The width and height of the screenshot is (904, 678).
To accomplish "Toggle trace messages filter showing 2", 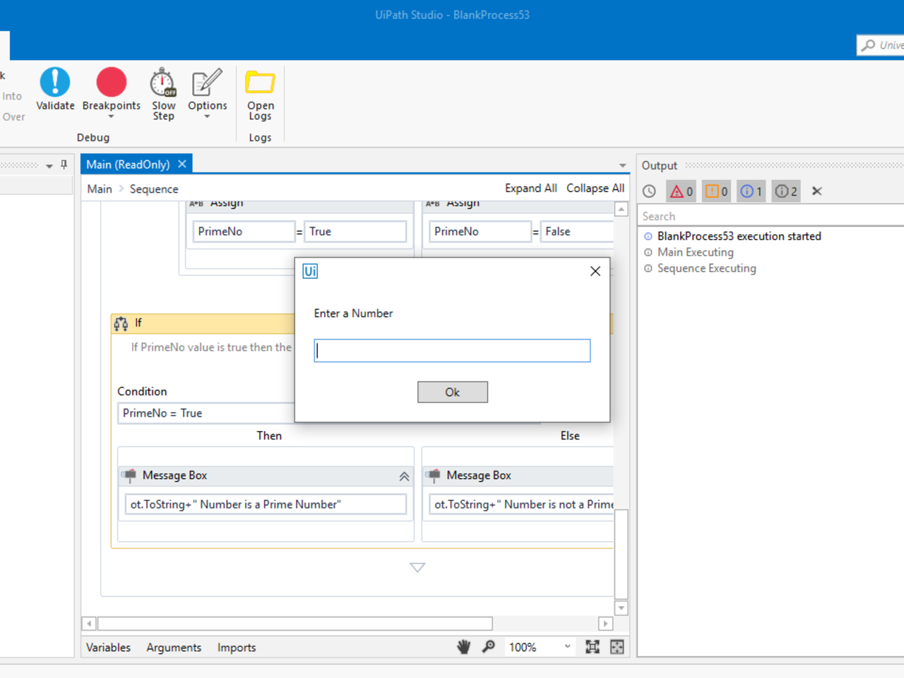I will [x=785, y=191].
